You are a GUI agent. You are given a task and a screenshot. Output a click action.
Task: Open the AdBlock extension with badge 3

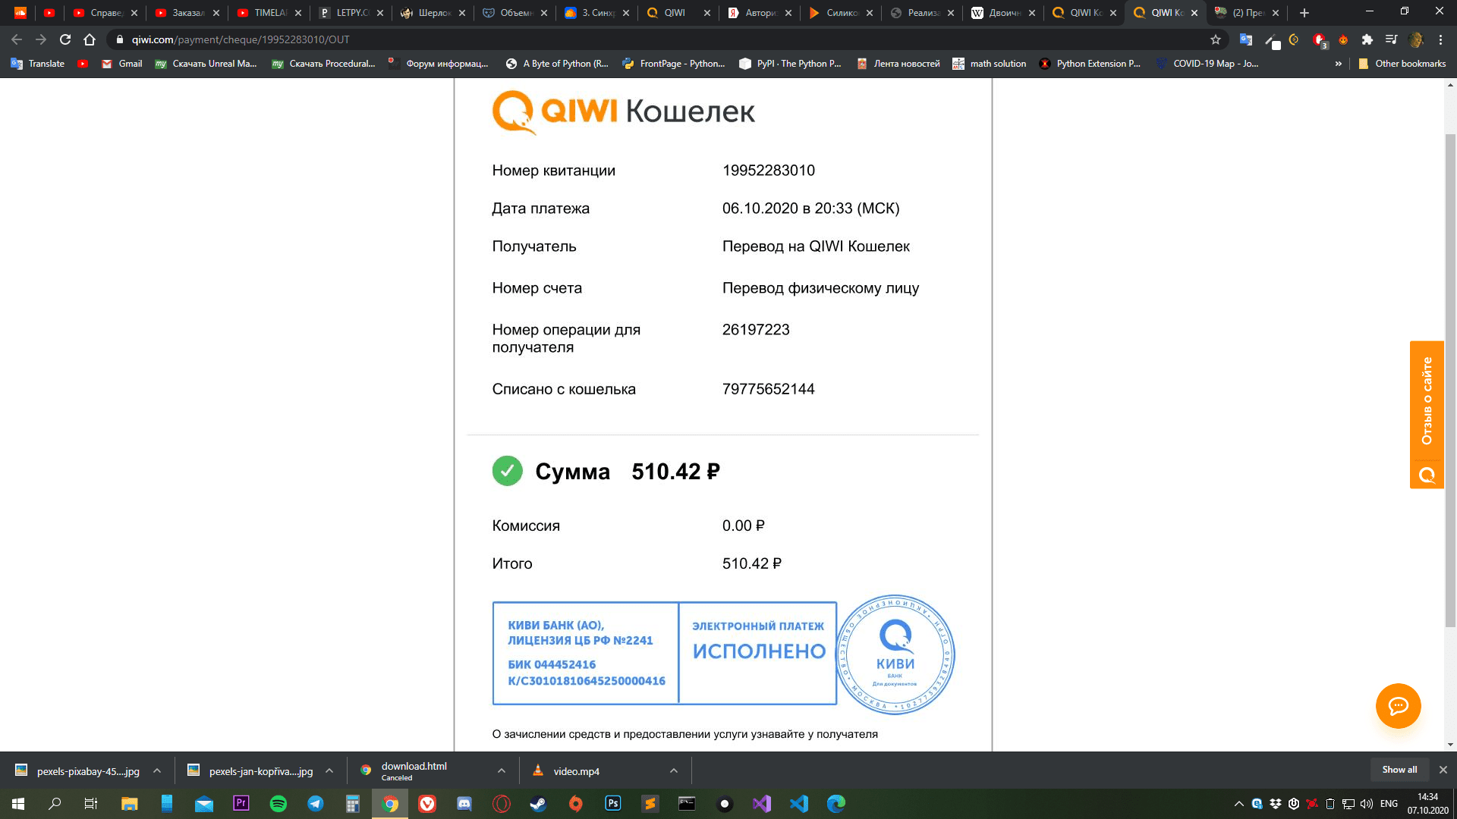coord(1320,39)
